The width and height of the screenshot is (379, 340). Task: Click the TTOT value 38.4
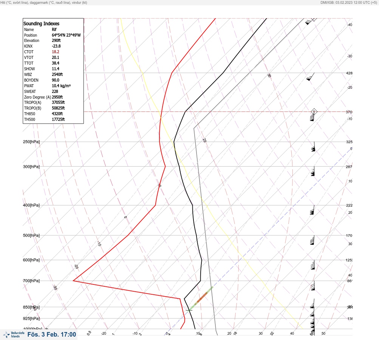click(56, 63)
